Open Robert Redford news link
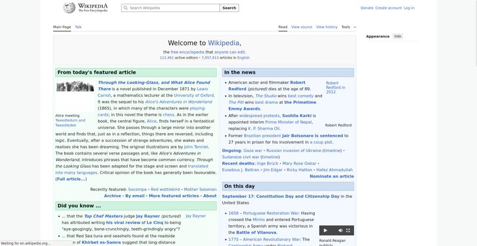 [x=267, y=86]
